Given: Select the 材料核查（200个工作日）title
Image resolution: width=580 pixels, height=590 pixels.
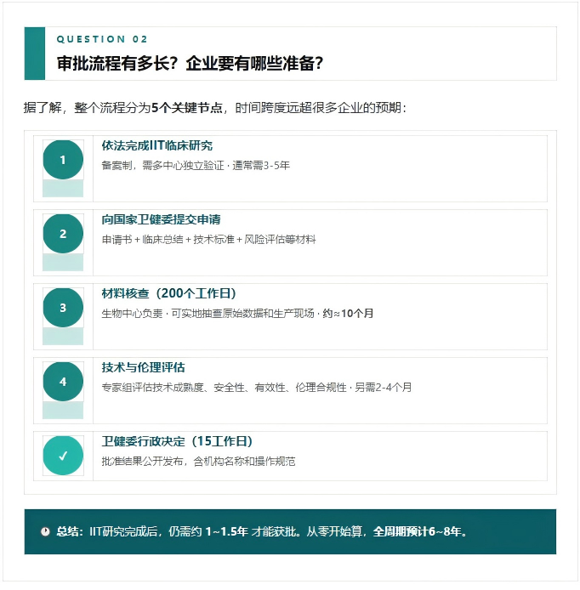Looking at the screenshot, I should [169, 293].
